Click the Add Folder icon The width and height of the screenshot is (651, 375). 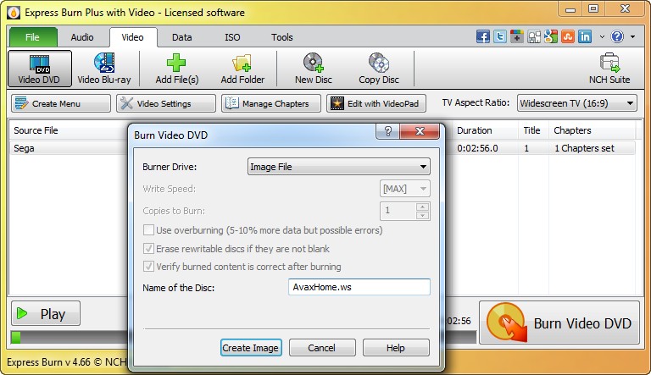242,63
